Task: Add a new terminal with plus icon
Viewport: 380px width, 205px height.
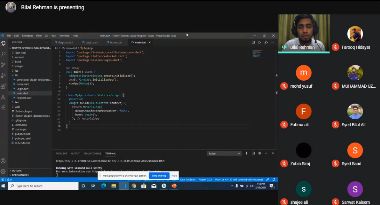Action: click(x=246, y=153)
